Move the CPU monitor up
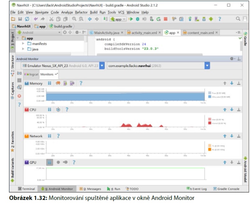 point(225,110)
